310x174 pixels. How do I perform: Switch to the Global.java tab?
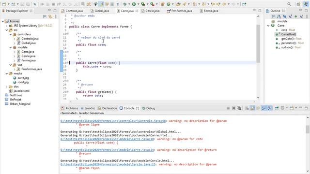point(100,11)
